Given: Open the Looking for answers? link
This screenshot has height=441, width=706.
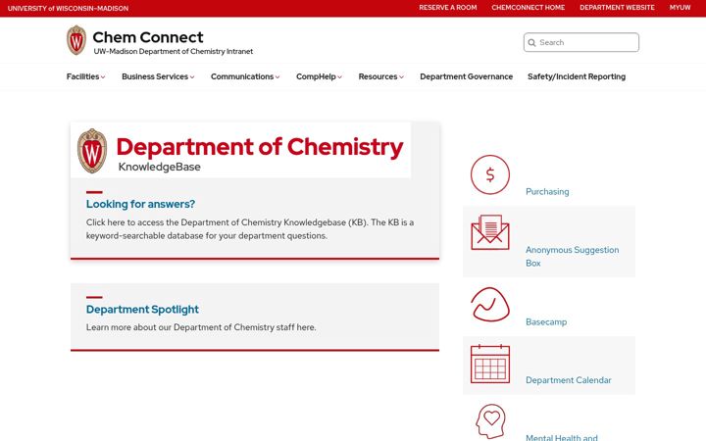Looking at the screenshot, I should point(140,204).
